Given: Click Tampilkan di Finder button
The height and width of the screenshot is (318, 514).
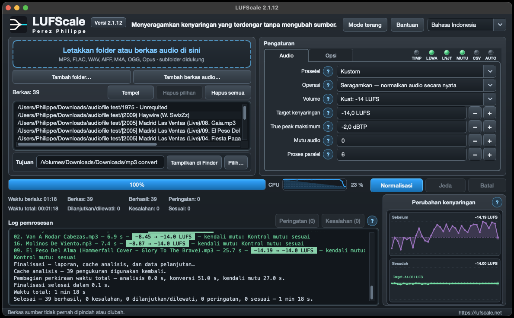Looking at the screenshot, I should (x=194, y=162).
